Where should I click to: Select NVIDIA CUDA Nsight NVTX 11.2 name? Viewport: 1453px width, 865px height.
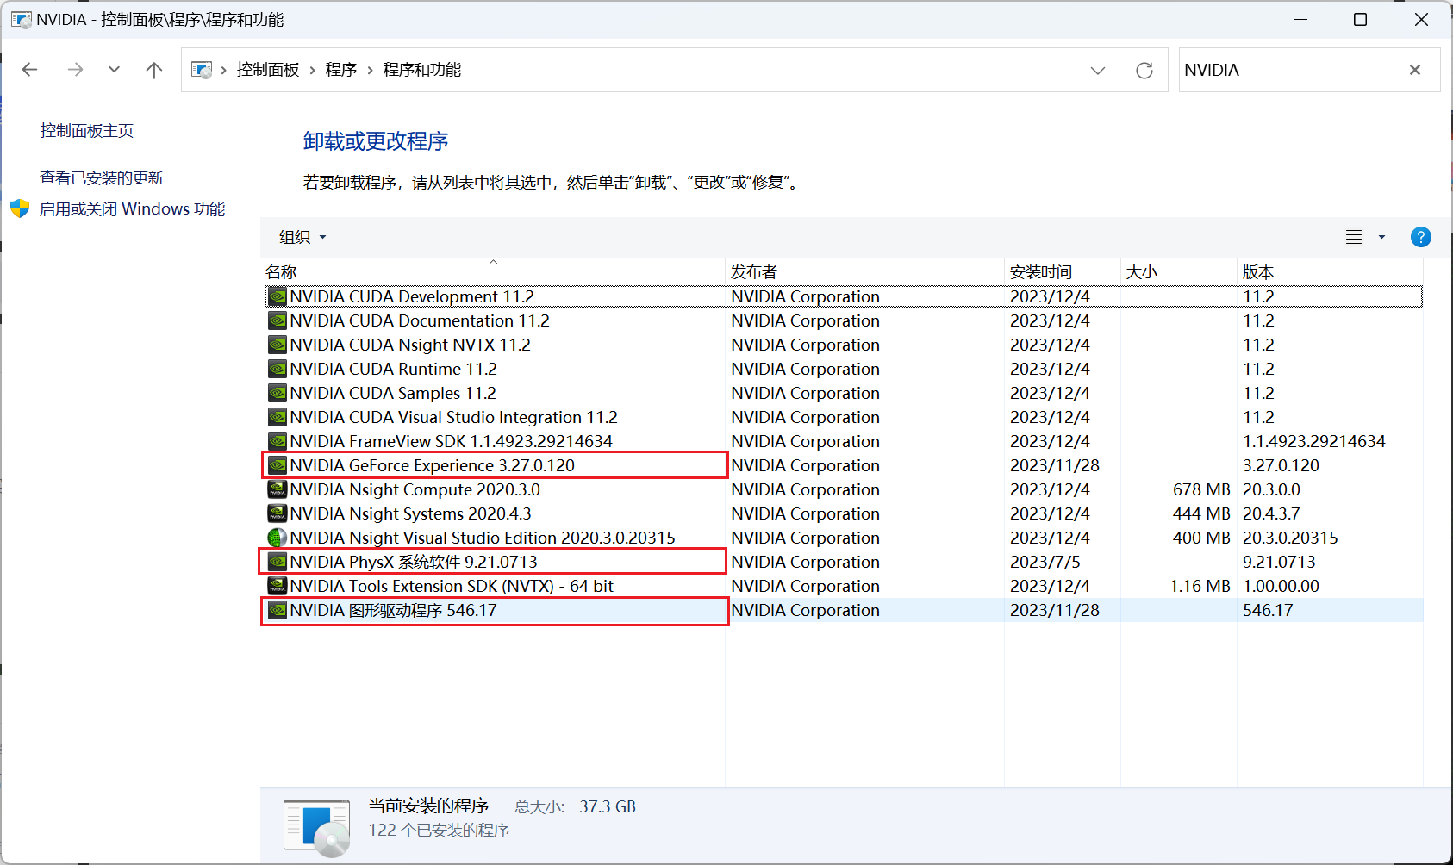click(x=410, y=345)
